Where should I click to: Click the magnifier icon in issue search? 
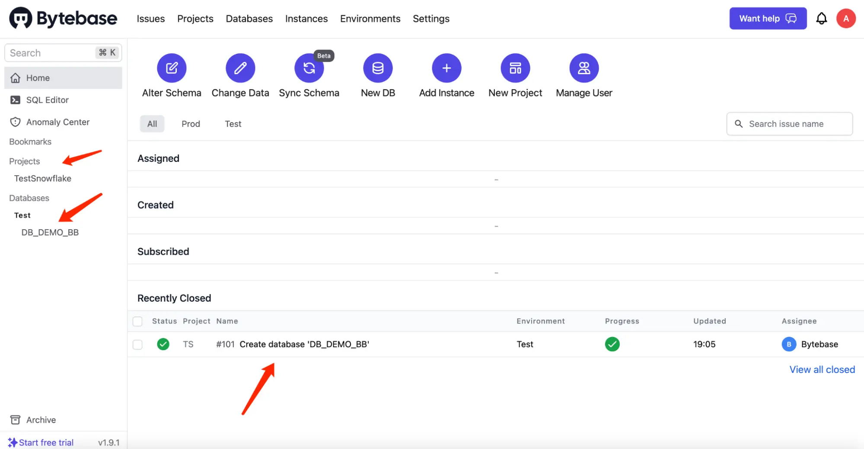pyautogui.click(x=739, y=124)
